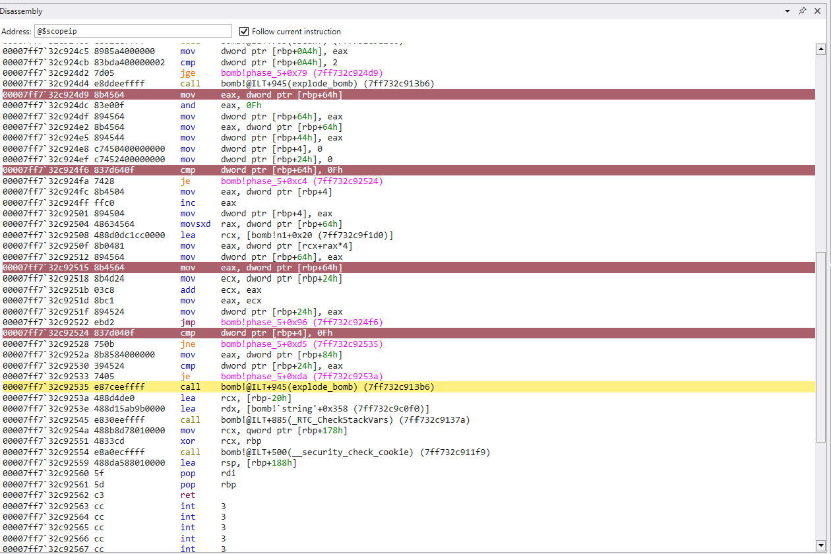Open the Disassembly window options dropdown arrow
The height and width of the screenshot is (554, 831).
(x=787, y=11)
